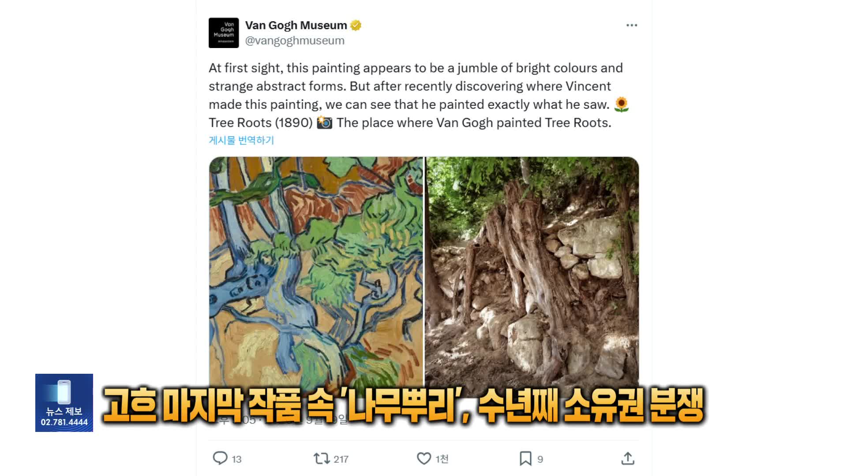The height and width of the screenshot is (476, 847).
Task: Click the yellow Korean headline caption
Action: pyautogui.click(x=403, y=405)
